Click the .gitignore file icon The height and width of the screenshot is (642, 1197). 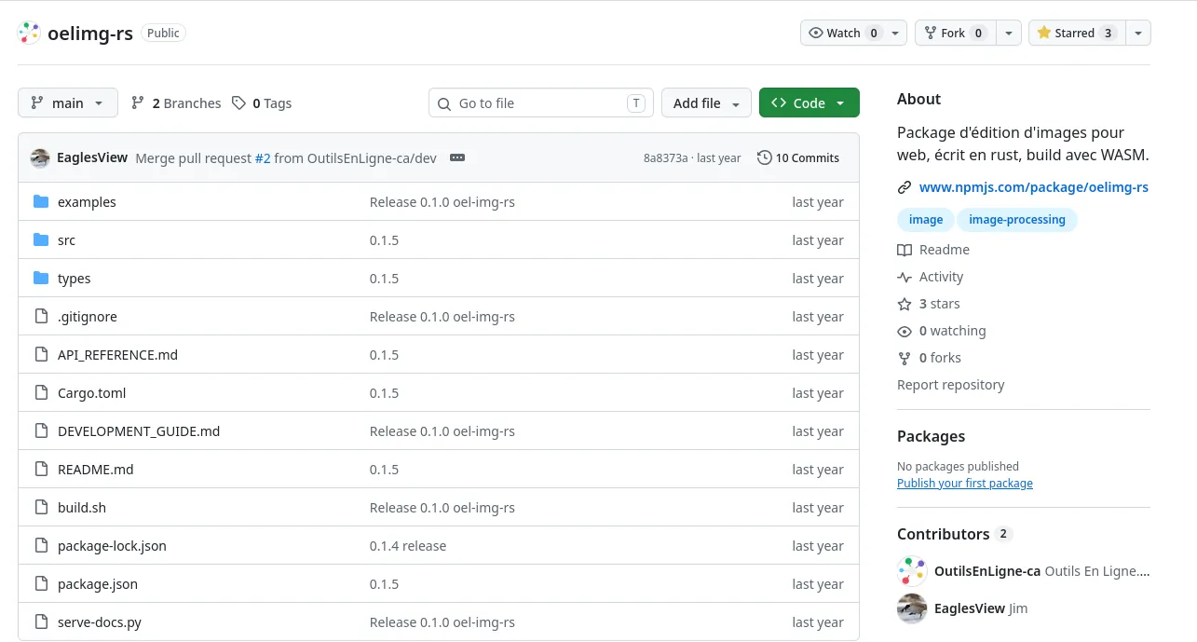41,317
